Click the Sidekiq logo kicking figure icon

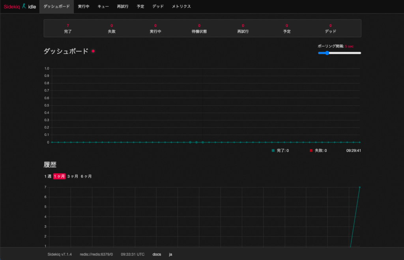point(24,6)
